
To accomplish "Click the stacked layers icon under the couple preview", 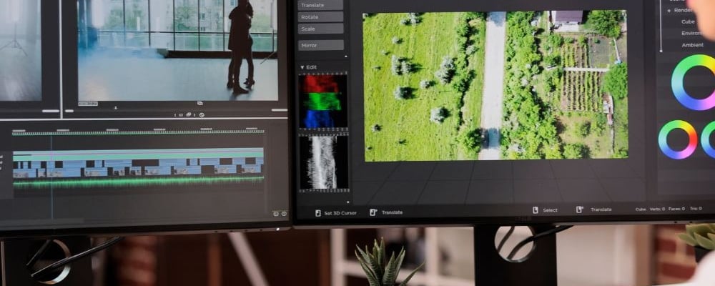I will [188, 114].
